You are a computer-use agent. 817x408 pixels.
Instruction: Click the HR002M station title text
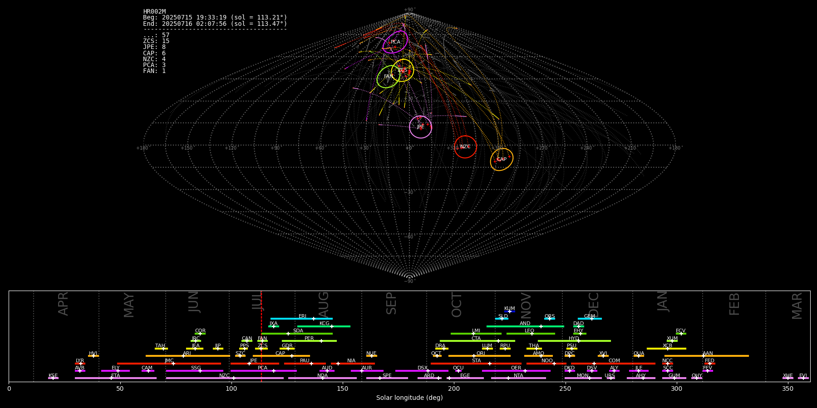pos(154,12)
